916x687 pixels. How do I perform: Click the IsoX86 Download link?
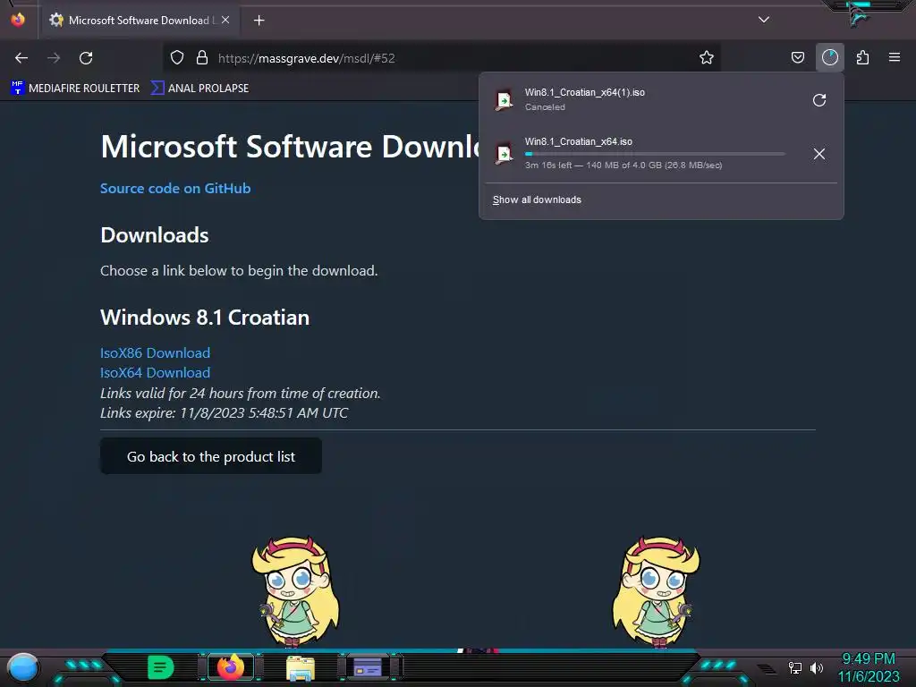click(x=155, y=352)
